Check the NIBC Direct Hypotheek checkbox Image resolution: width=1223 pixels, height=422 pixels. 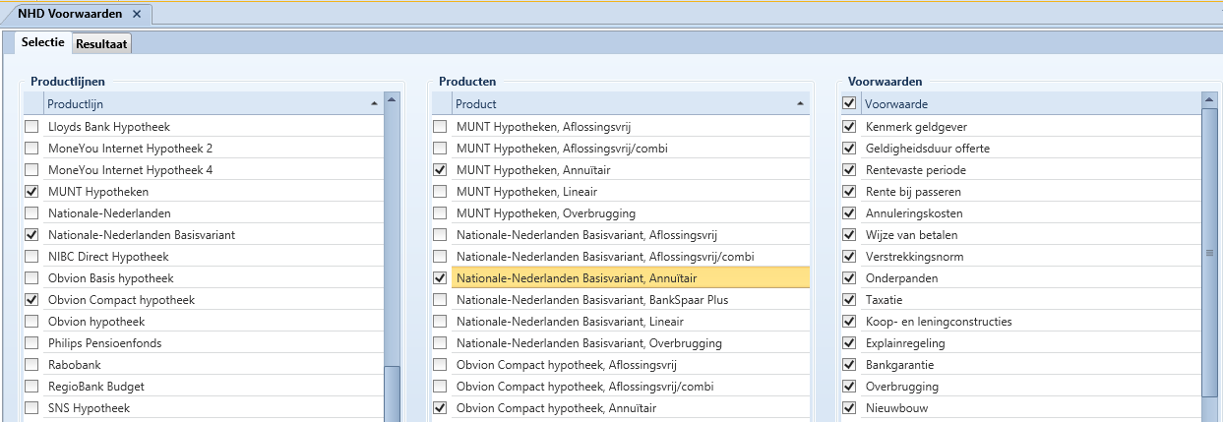tap(31, 257)
